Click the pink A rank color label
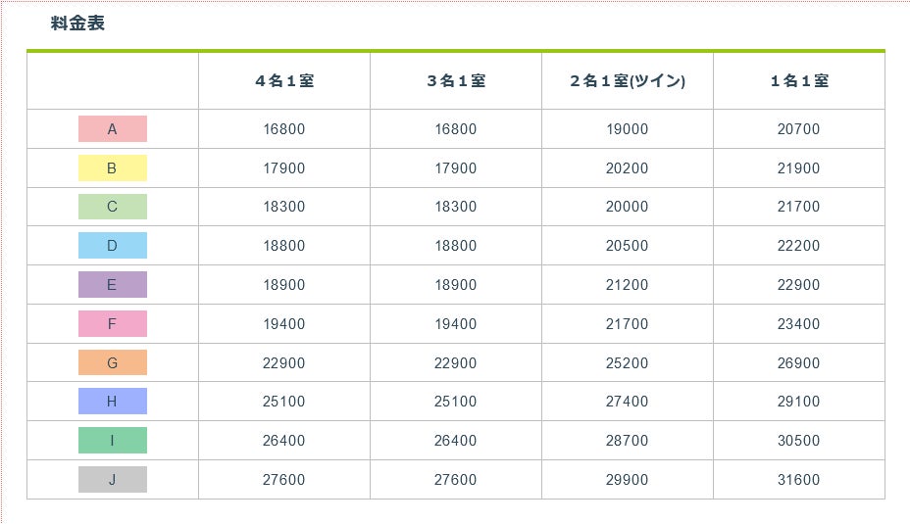Image resolution: width=910 pixels, height=524 pixels. point(112,129)
